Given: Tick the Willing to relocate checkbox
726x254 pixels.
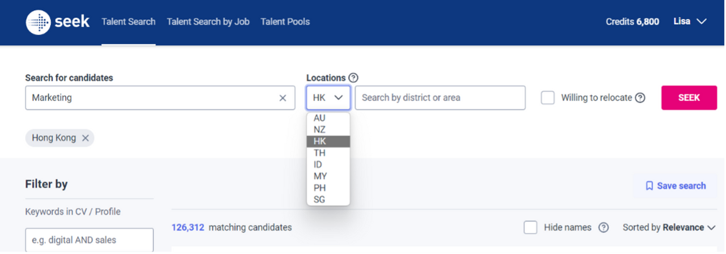Looking at the screenshot, I should pyautogui.click(x=547, y=98).
